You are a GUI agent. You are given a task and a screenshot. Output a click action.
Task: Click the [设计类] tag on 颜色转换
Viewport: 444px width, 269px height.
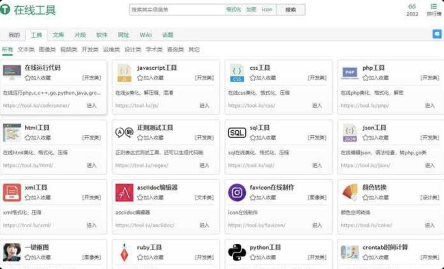(x=430, y=198)
